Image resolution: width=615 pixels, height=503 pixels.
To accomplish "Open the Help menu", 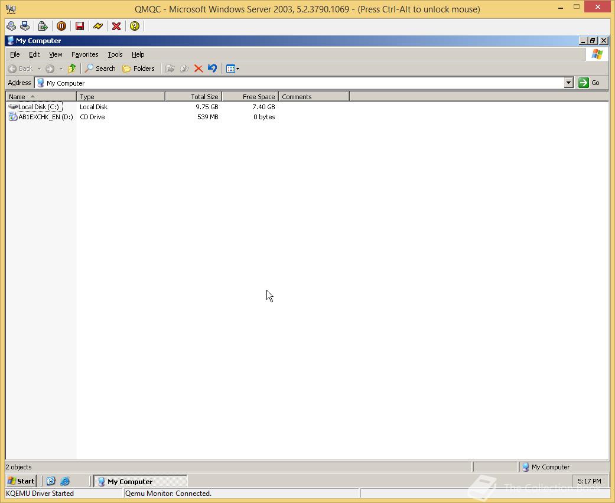I will click(x=138, y=54).
